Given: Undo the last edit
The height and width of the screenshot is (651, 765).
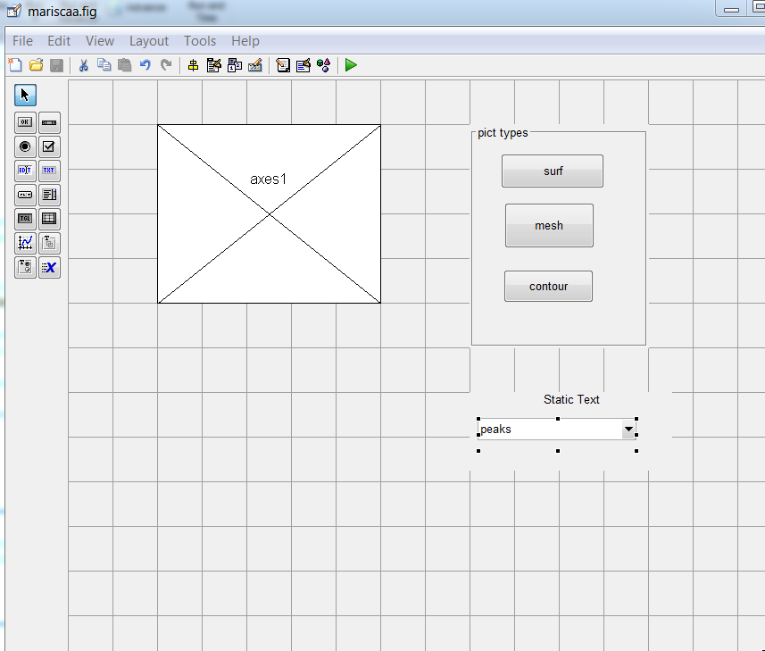Looking at the screenshot, I should pos(145,64).
